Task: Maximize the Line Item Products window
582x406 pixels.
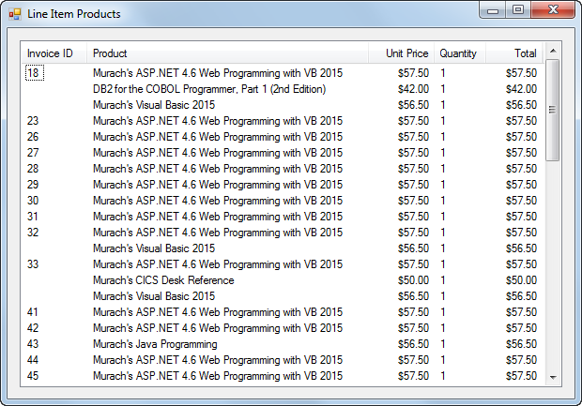Action: 518,9
